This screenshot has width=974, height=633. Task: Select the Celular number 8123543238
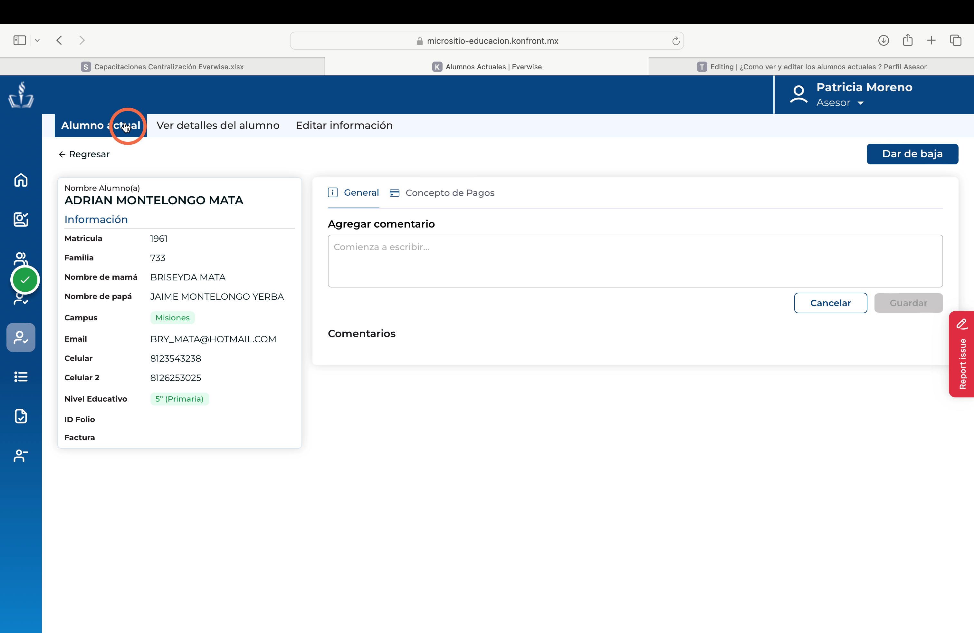point(176,358)
